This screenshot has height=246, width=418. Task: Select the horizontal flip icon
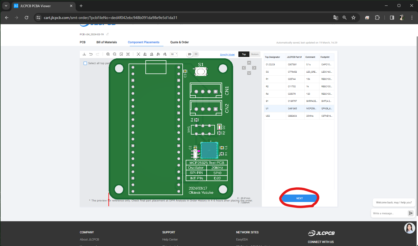point(145,54)
